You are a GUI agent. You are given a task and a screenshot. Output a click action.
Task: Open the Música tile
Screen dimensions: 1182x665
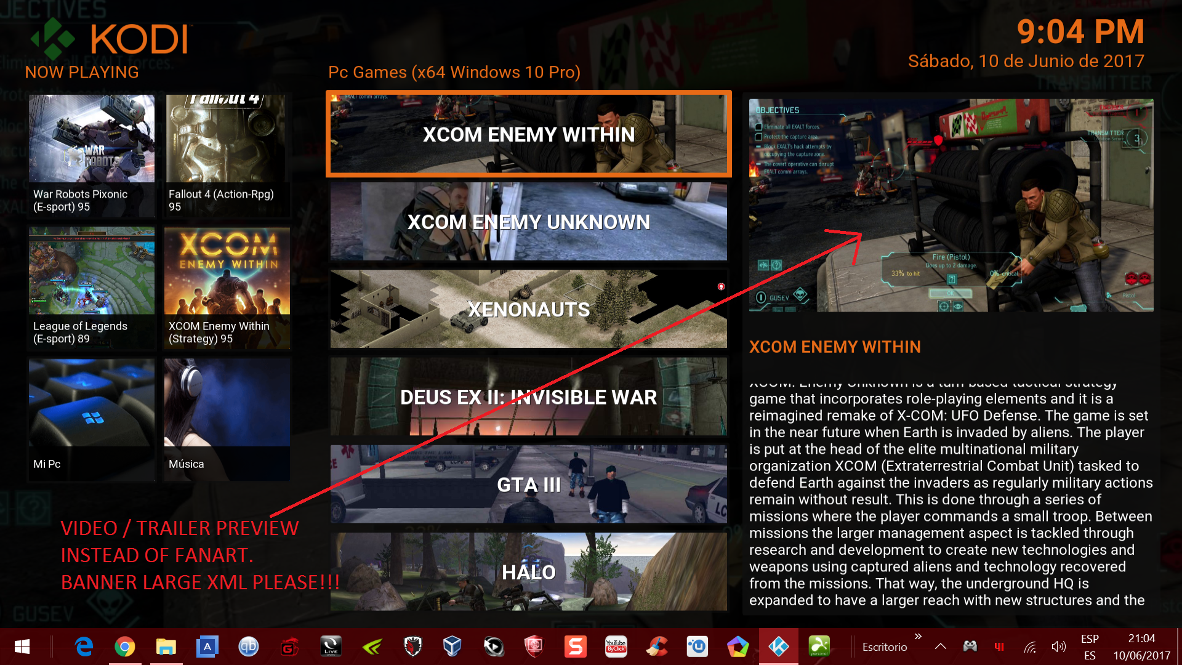click(227, 419)
